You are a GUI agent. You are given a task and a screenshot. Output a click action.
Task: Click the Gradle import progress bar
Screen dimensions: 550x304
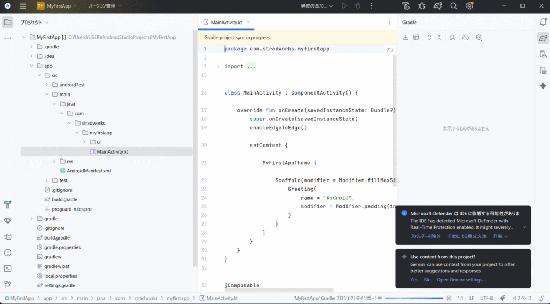(x=414, y=298)
